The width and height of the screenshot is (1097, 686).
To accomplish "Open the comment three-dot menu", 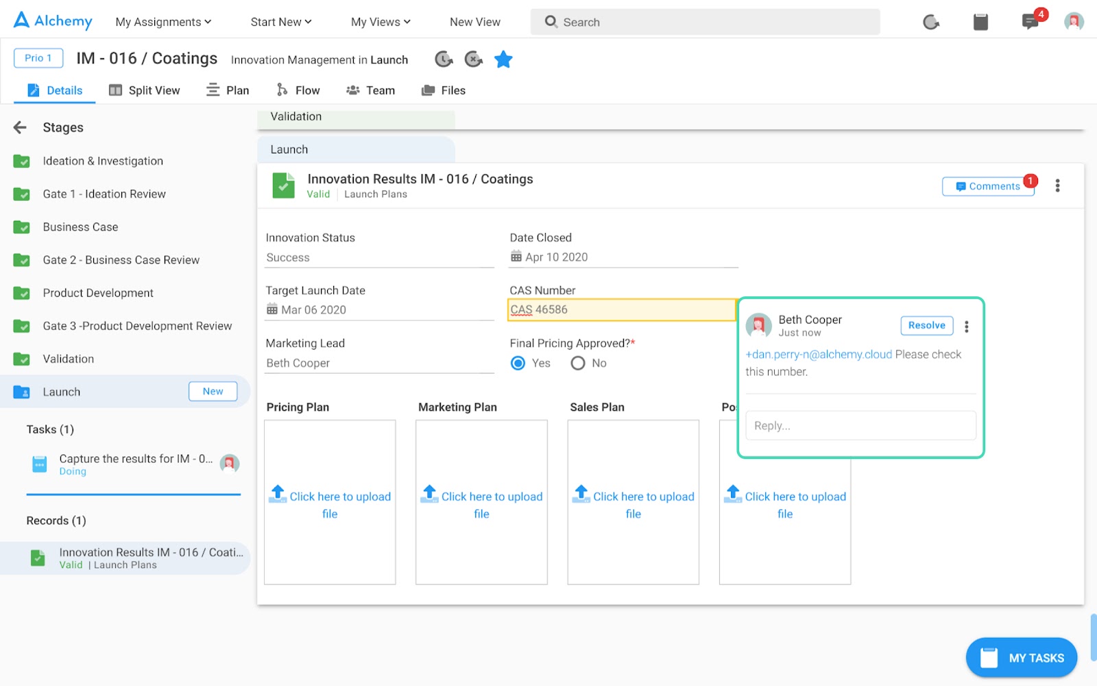I will (967, 327).
